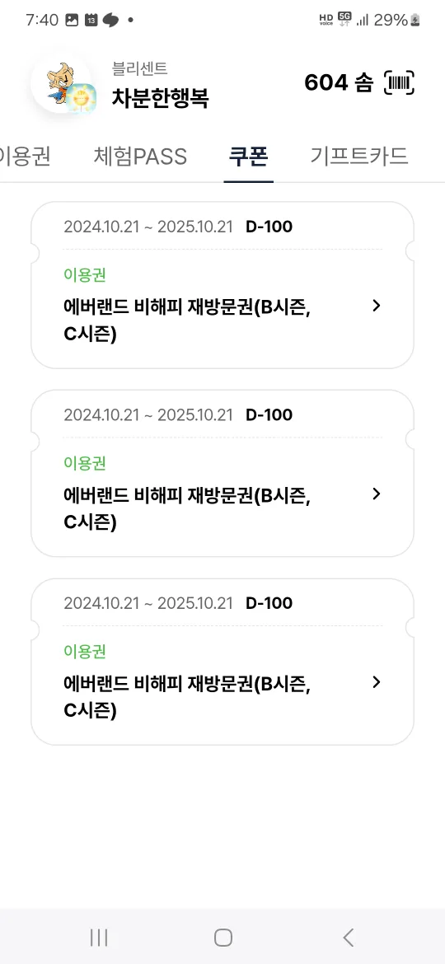Tap the chat bubble status bar icon
Screen dimensions: 445x964
tap(110, 21)
